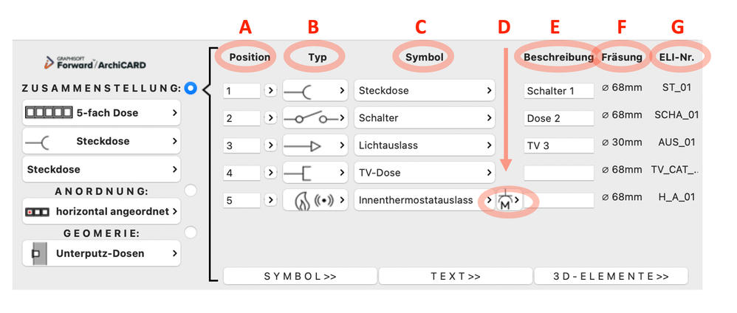Open the 3D-ELEMENTE>> page
The height and width of the screenshot is (313, 737).
click(x=611, y=276)
